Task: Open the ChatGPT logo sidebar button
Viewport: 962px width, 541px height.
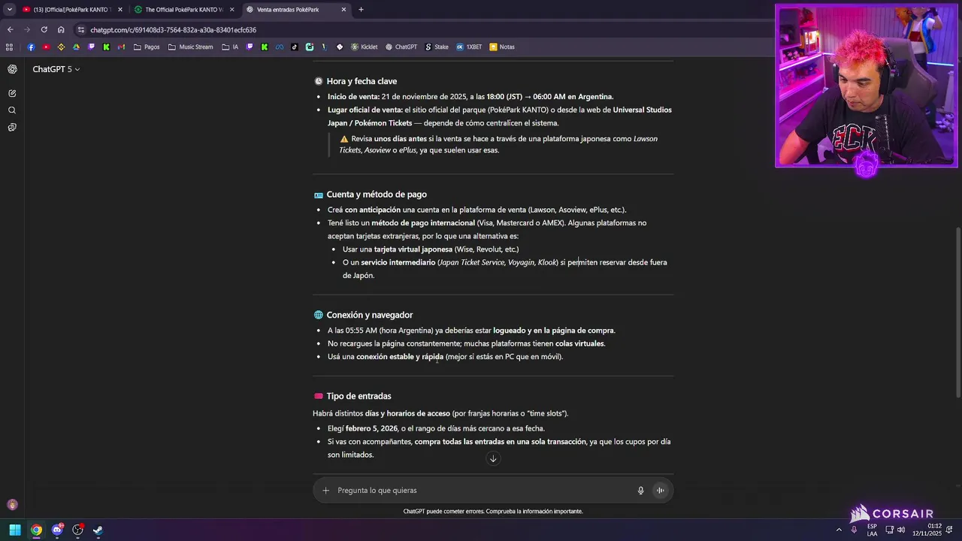Action: pyautogui.click(x=12, y=69)
